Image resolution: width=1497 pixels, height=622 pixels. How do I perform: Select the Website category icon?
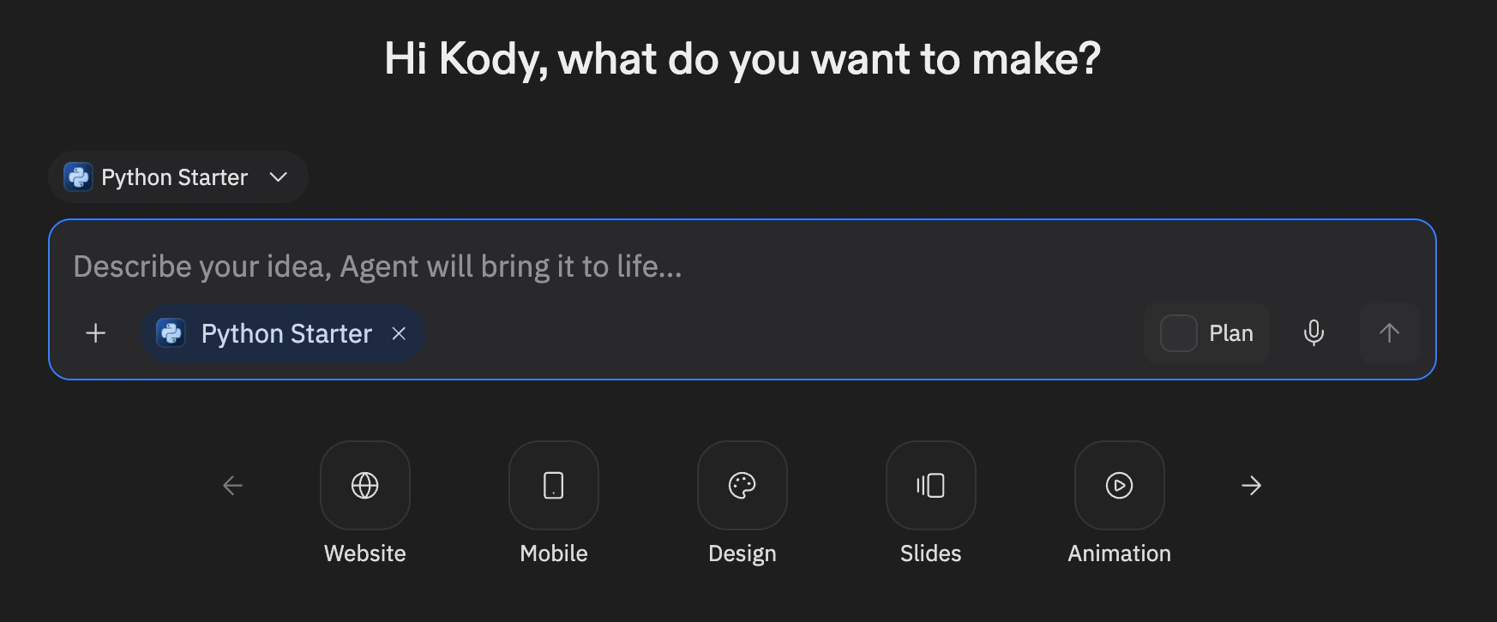[364, 485]
